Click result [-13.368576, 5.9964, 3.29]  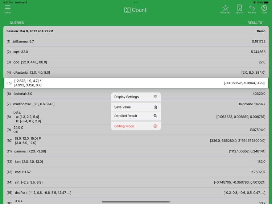244,83
